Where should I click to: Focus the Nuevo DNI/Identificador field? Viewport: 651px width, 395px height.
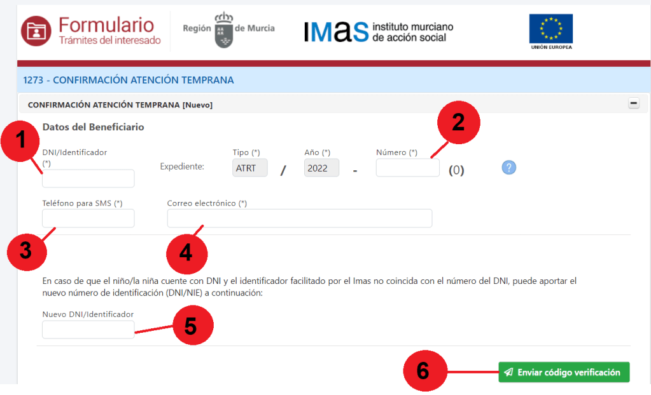pos(88,330)
